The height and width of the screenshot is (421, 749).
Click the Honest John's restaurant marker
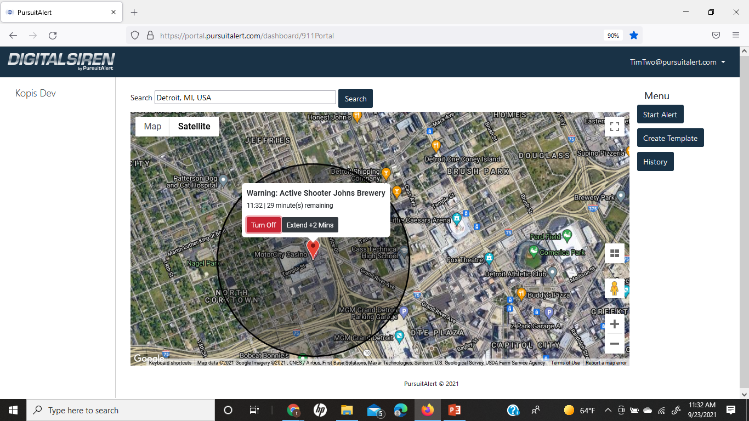pyautogui.click(x=358, y=116)
